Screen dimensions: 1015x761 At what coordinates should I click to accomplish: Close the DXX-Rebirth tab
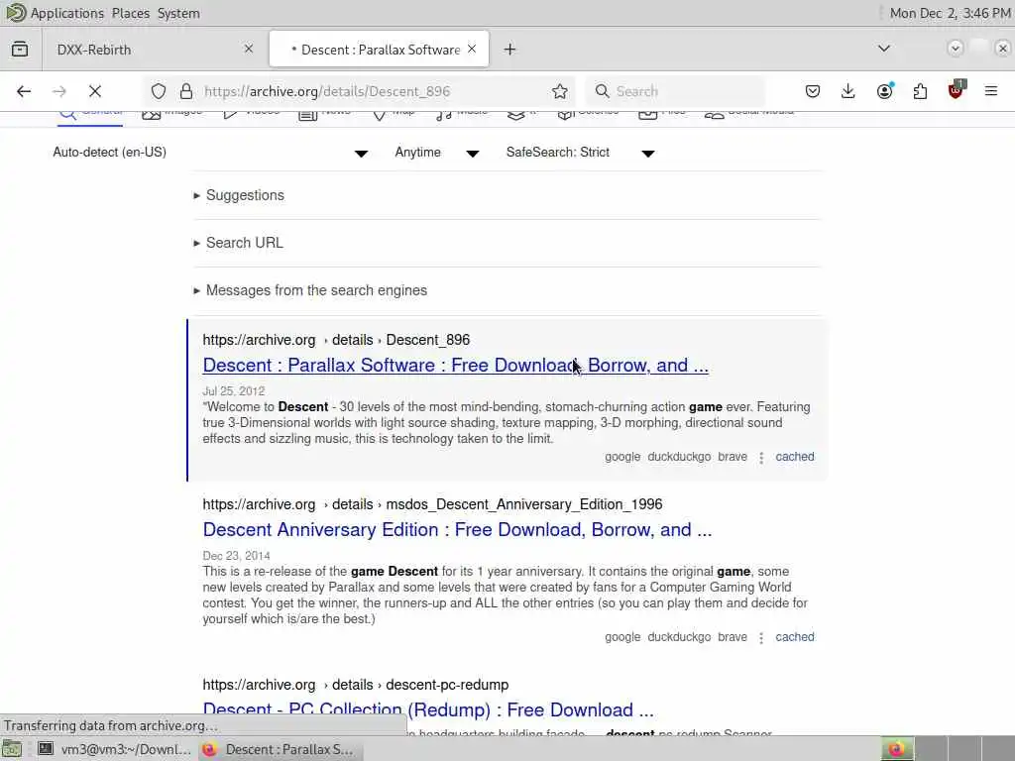point(249,49)
